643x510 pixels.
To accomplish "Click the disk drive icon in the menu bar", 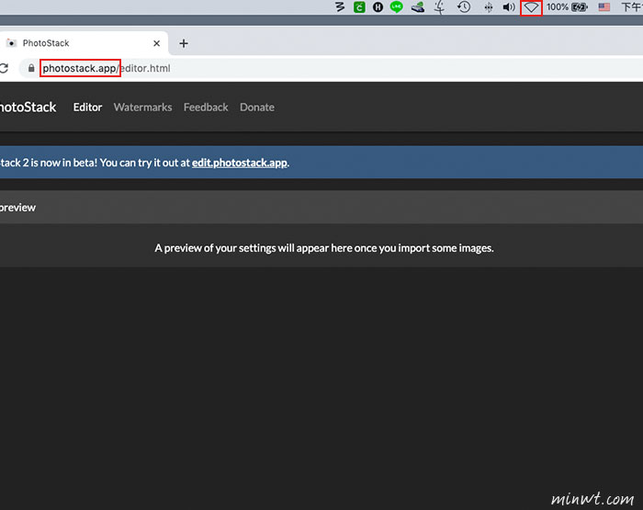I will (x=417, y=7).
